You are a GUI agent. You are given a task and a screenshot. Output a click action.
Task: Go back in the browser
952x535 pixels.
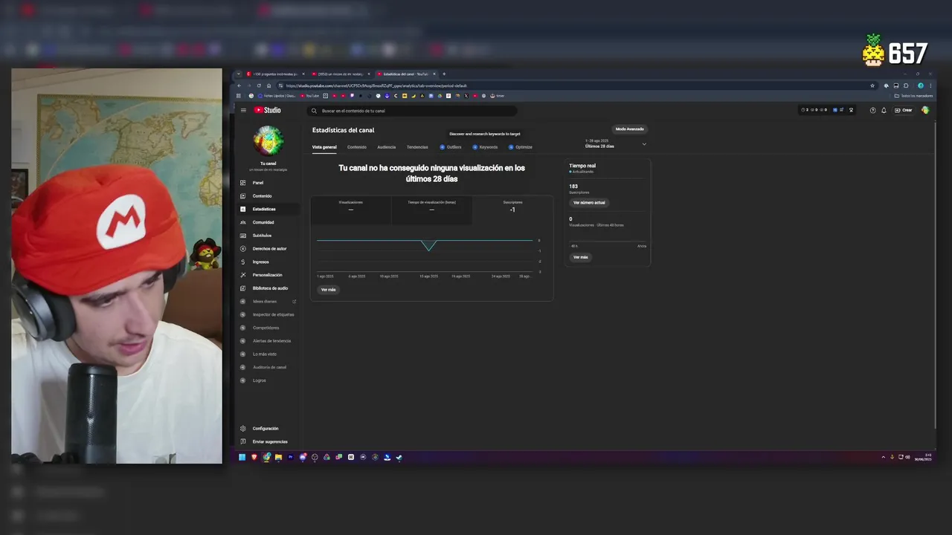[239, 85]
